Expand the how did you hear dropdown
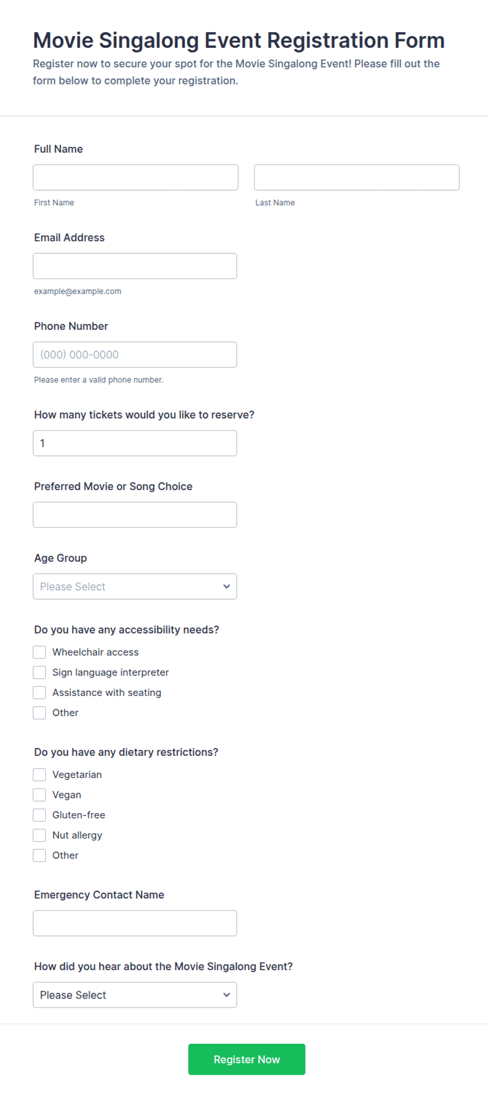Screen dimensions: 488x1101 pyautogui.click(x=135, y=995)
